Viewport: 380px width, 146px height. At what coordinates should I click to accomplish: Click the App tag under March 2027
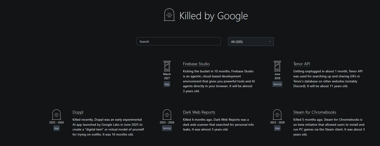click(167, 84)
